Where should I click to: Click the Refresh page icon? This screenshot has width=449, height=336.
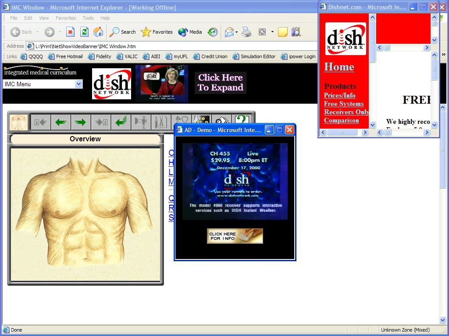(x=84, y=31)
